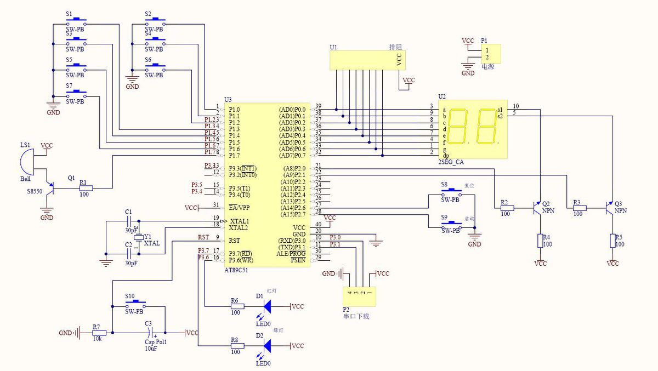
Task: Select the two-digit seven-segment display U2
Action: click(473, 130)
